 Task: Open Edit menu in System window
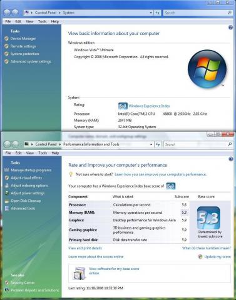pos(18,21)
